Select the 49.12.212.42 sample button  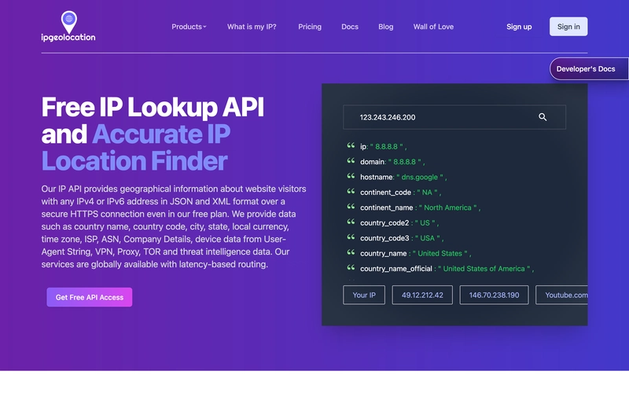coord(422,296)
